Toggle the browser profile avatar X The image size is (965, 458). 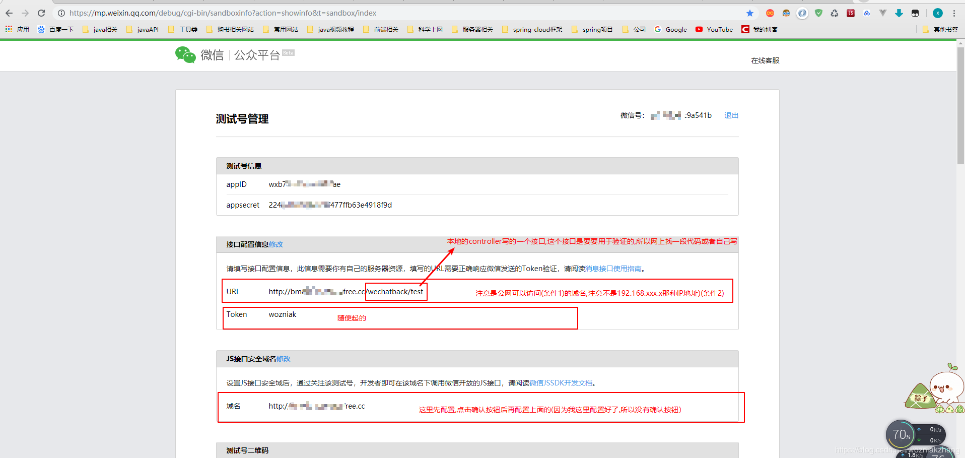(937, 13)
